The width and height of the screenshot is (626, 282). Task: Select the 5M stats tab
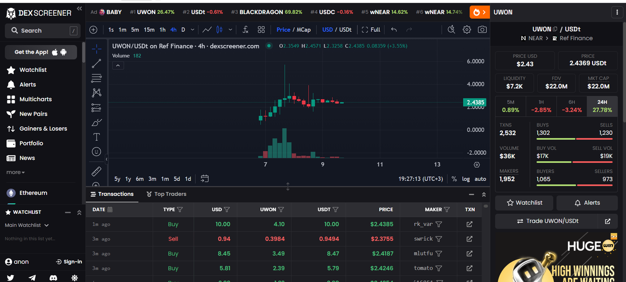pos(510,106)
